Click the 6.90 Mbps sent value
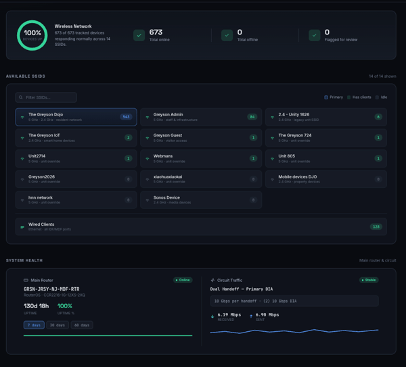This screenshot has height=367, width=406. tap(267, 315)
